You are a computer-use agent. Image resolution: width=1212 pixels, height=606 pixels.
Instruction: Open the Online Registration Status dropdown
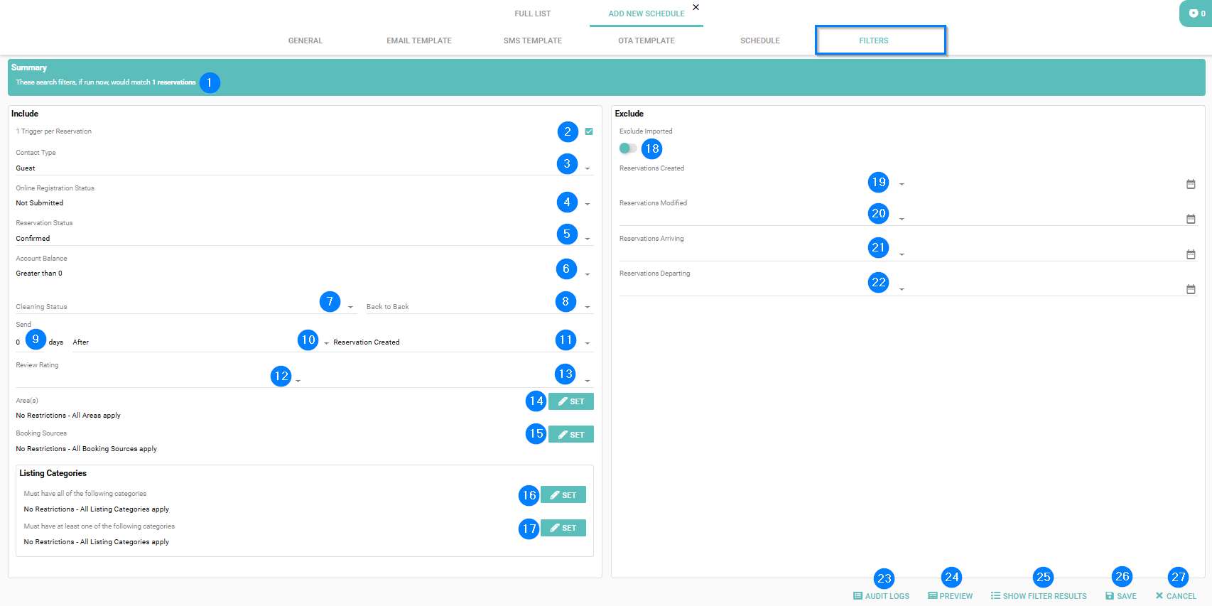pyautogui.click(x=588, y=204)
